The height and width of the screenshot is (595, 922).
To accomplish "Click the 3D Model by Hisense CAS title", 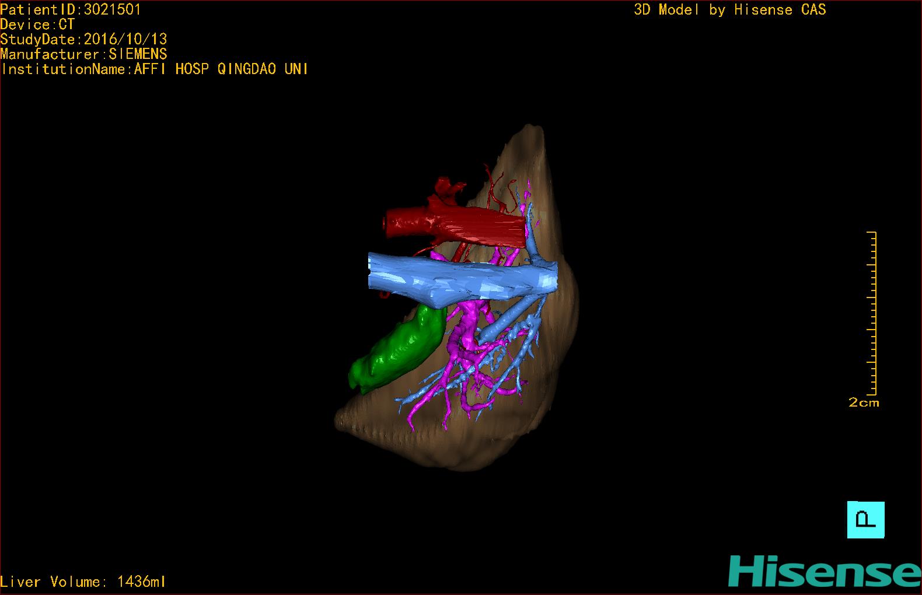I will (730, 9).
